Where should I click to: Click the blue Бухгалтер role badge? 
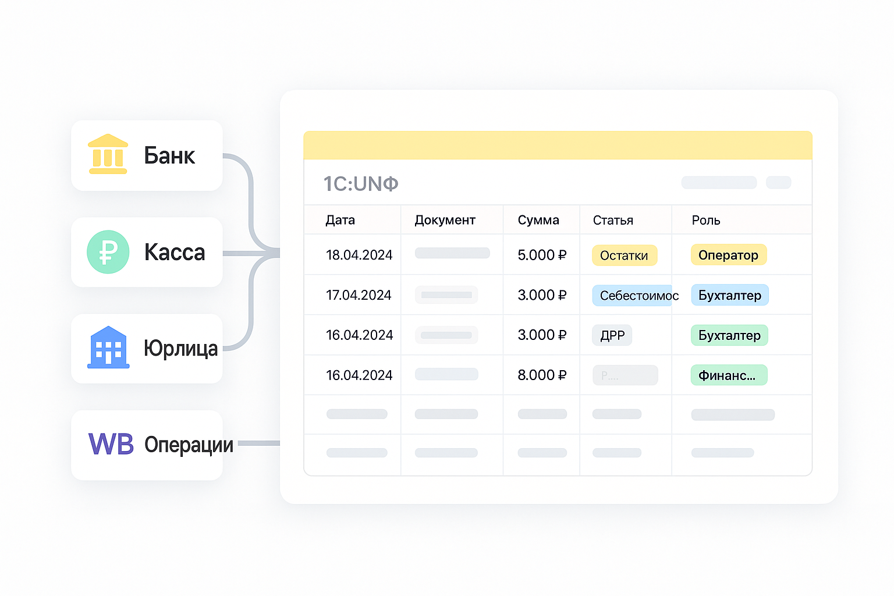coord(730,295)
